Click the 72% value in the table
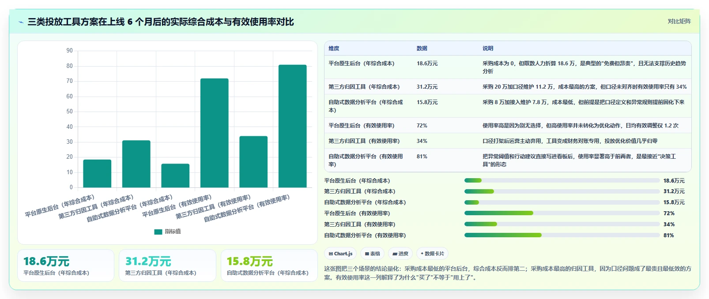The height and width of the screenshot is (299, 709). (422, 126)
